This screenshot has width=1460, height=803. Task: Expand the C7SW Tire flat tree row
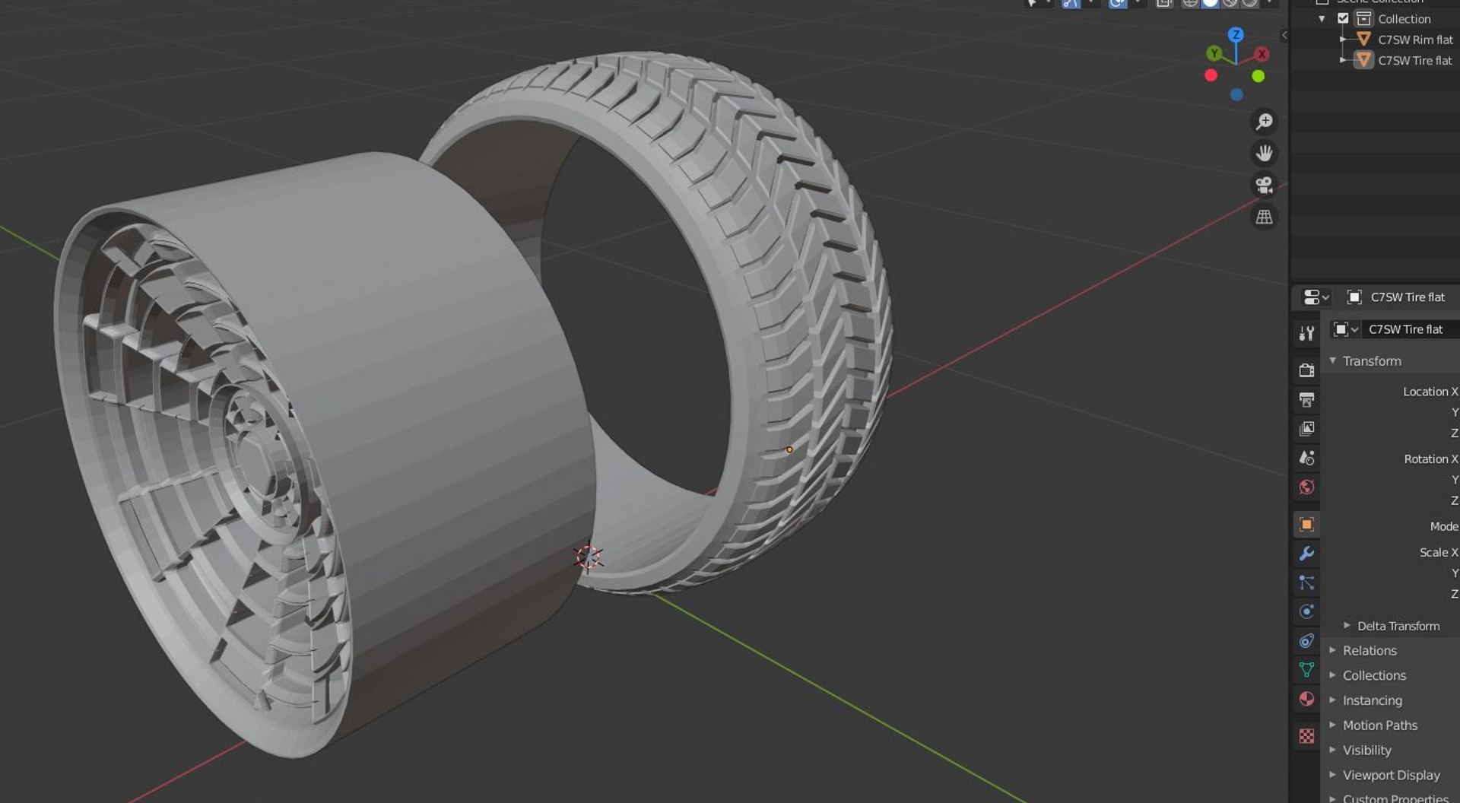(x=1343, y=59)
